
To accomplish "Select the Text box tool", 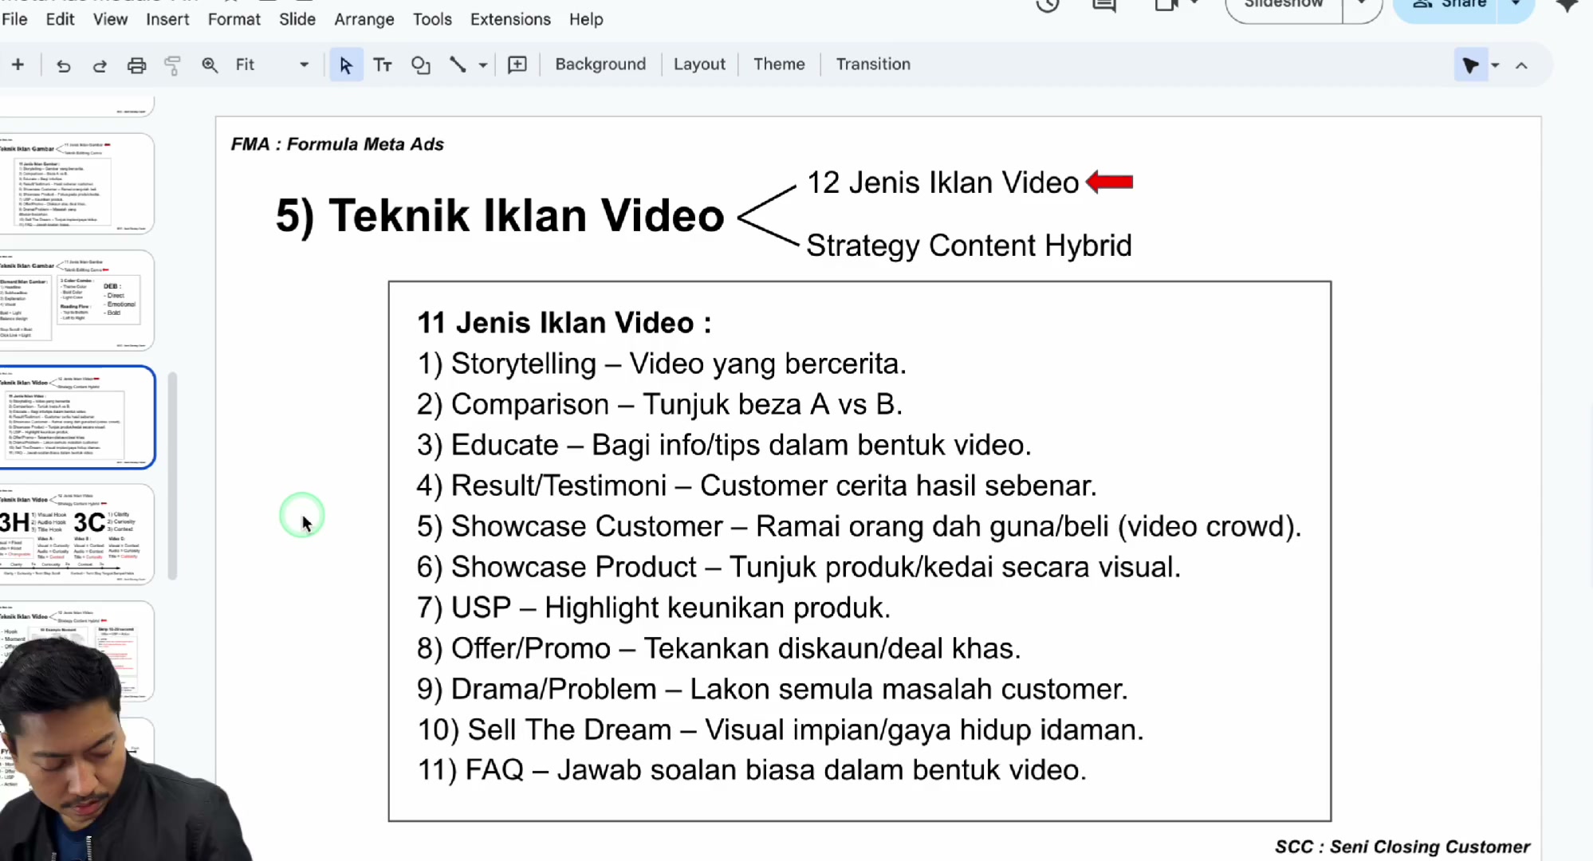I will (x=383, y=65).
